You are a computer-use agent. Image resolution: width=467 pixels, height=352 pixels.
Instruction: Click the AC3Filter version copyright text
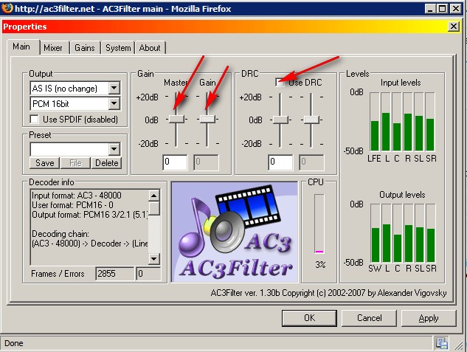pyautogui.click(x=328, y=293)
